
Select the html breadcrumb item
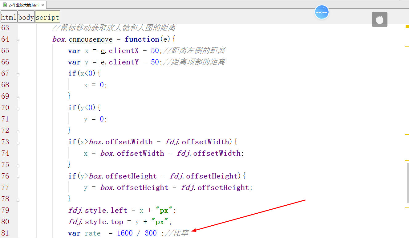pyautogui.click(x=9, y=17)
